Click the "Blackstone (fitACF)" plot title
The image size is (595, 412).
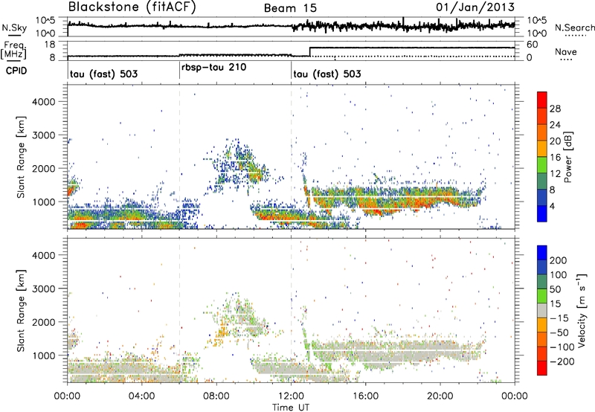pos(132,7)
